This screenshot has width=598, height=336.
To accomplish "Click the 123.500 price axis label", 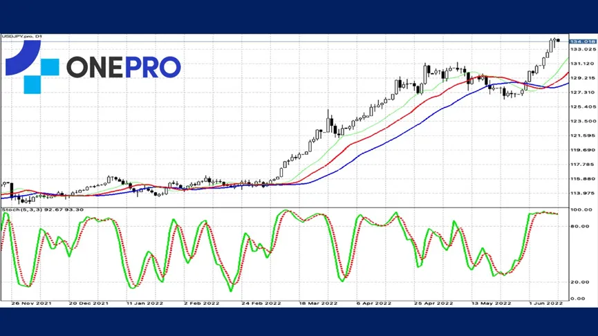I will pos(583,121).
